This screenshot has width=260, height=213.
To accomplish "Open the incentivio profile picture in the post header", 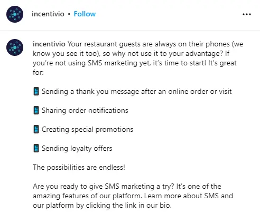I will (x=15, y=14).
